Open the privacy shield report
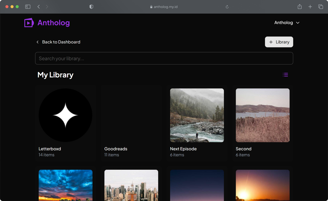 point(91,7)
